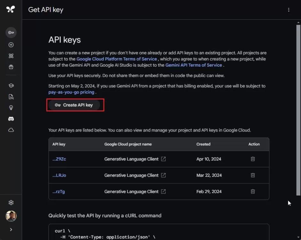Select the key icon in sidebar

click(11, 33)
